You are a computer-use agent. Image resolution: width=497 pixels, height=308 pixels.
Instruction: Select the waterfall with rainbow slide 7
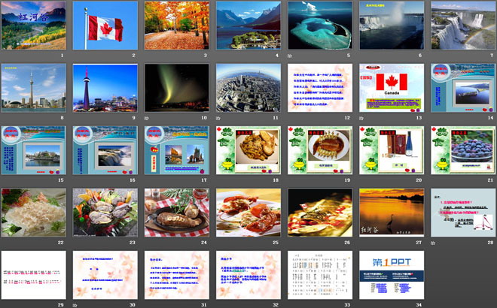(x=462, y=26)
